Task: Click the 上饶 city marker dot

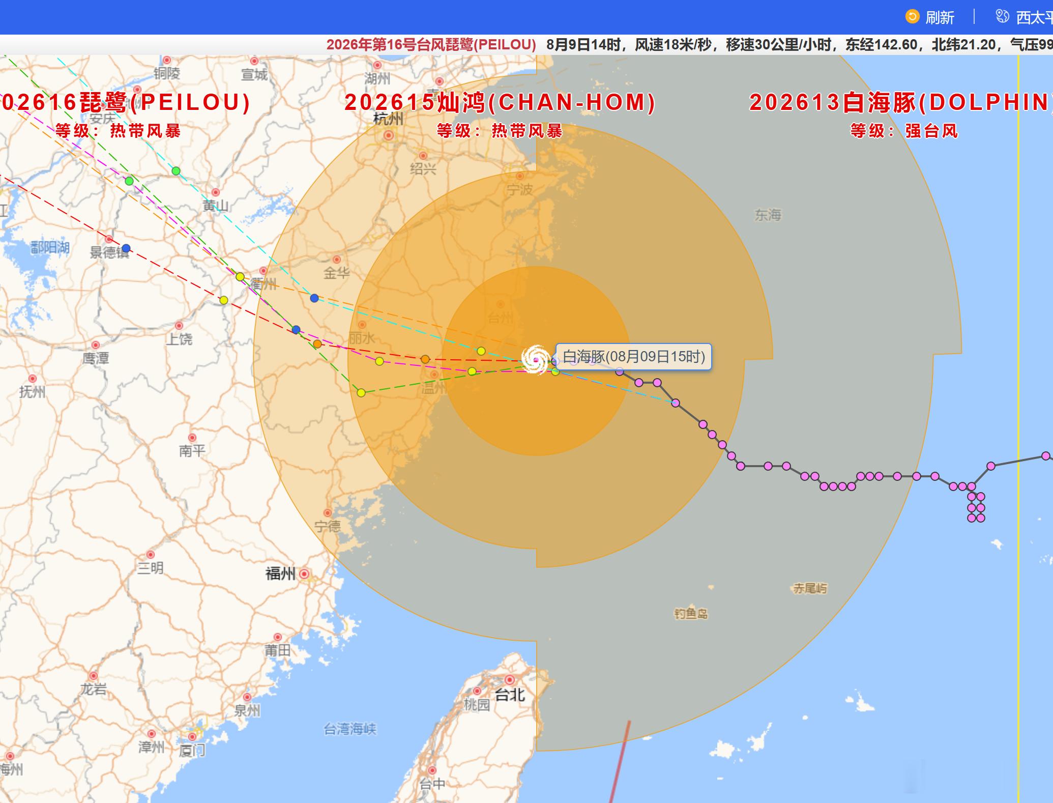Action: click(179, 325)
